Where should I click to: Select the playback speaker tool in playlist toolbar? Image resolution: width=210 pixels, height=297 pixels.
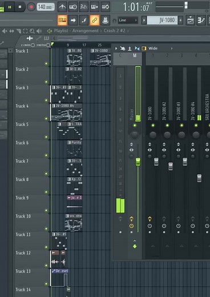point(39,31)
